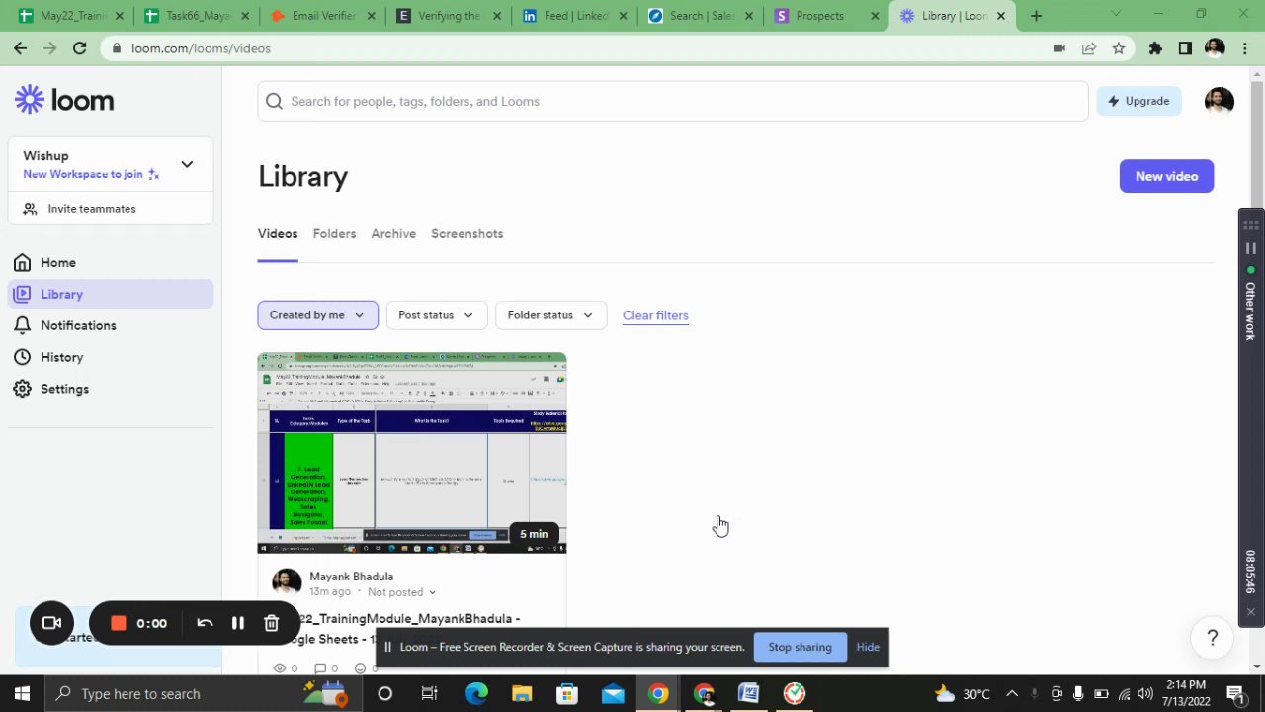Click the browser address bar URL

201,48
